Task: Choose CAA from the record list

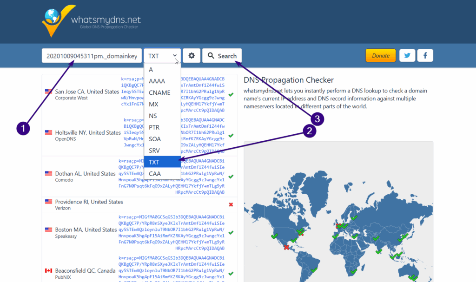Action: pyautogui.click(x=155, y=174)
